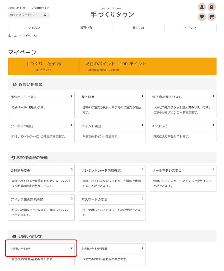Click the chevron on パスワードの変更 card
Viewport: 224px width, 271px height.
pyautogui.click(x=143, y=199)
